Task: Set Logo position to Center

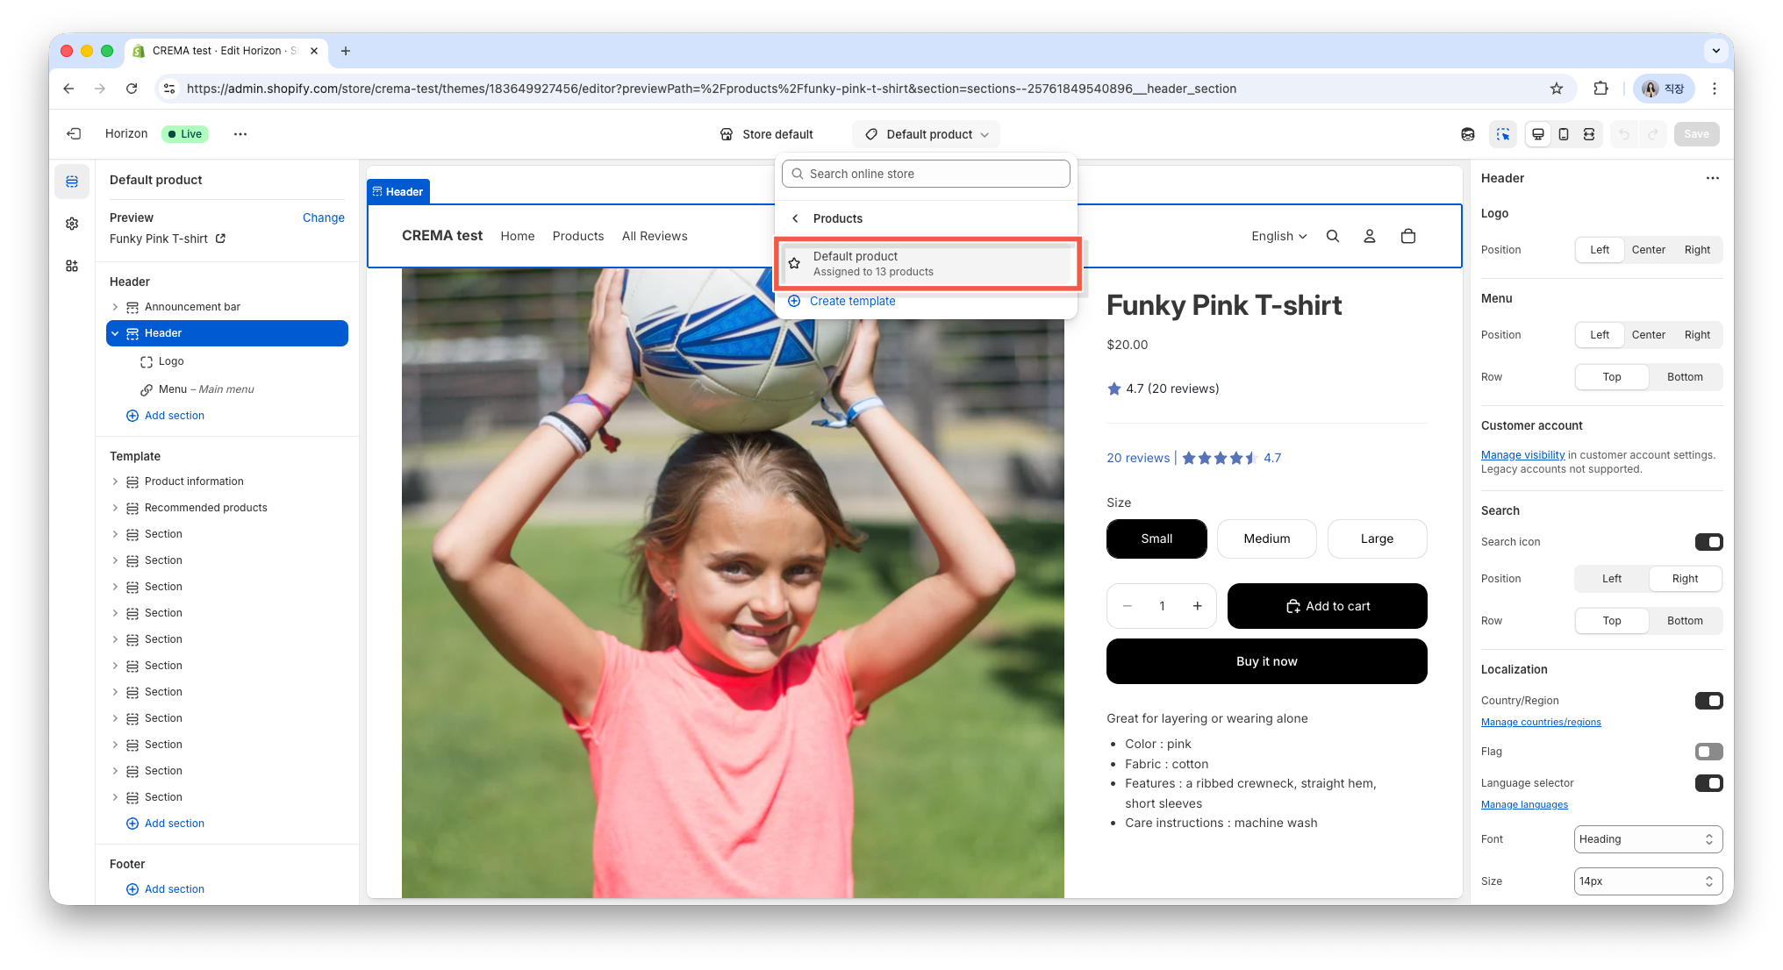Action: [1648, 250]
